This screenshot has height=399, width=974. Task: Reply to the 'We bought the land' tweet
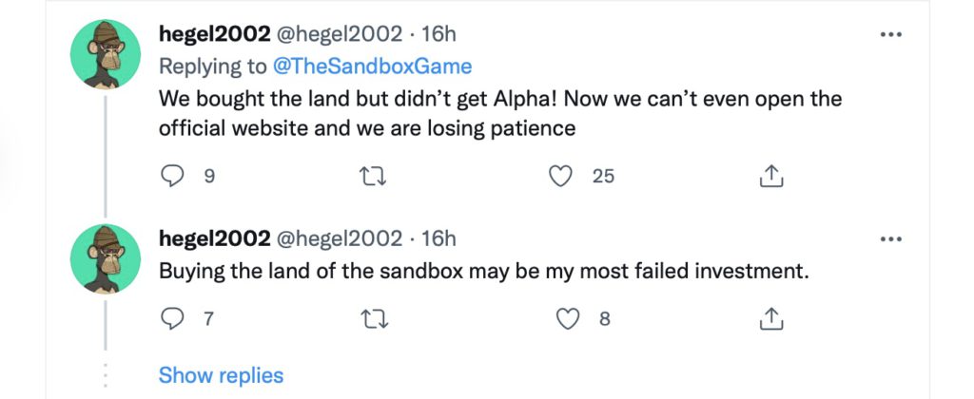pos(171,176)
